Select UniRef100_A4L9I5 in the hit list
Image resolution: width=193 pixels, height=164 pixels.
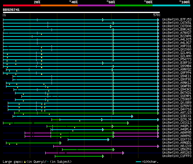(177, 40)
